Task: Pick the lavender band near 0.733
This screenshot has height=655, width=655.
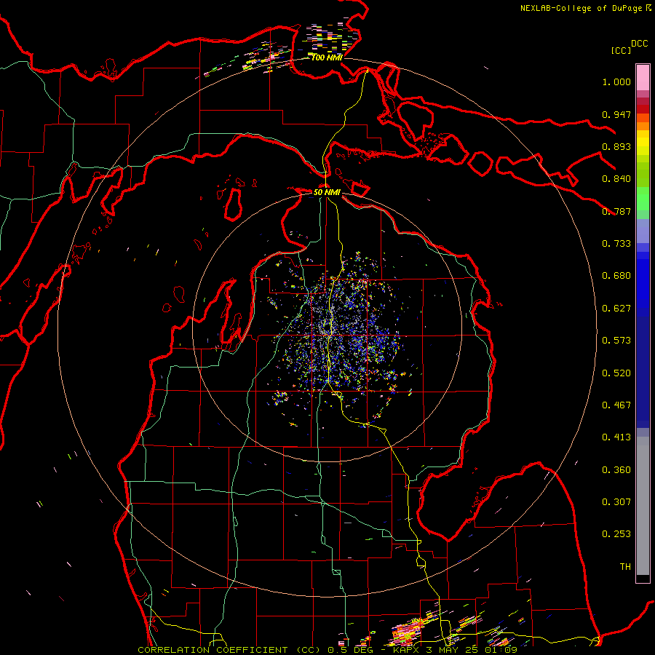Action: pyautogui.click(x=643, y=231)
